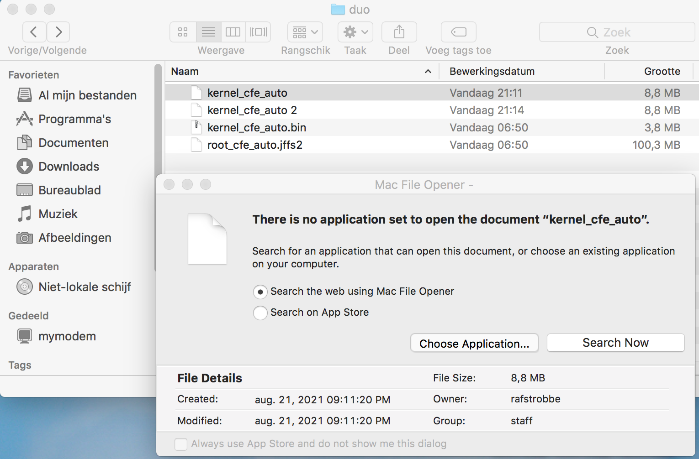
Task: Click the Share (Deel) toolbar icon
Action: click(399, 32)
